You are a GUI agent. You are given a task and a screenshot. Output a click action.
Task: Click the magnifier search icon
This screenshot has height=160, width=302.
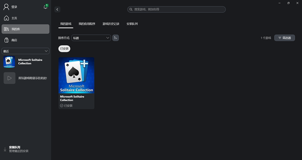click(131, 9)
